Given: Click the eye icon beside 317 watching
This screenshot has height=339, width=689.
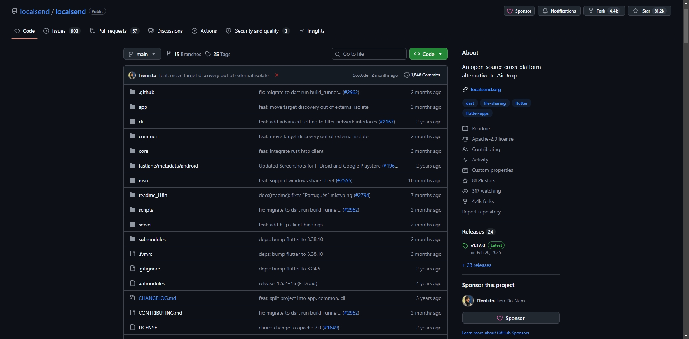Looking at the screenshot, I should coord(465,191).
